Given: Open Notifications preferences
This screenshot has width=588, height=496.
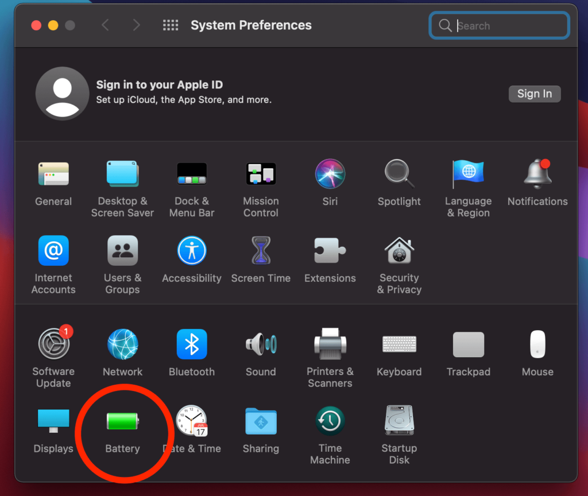Looking at the screenshot, I should (537, 174).
